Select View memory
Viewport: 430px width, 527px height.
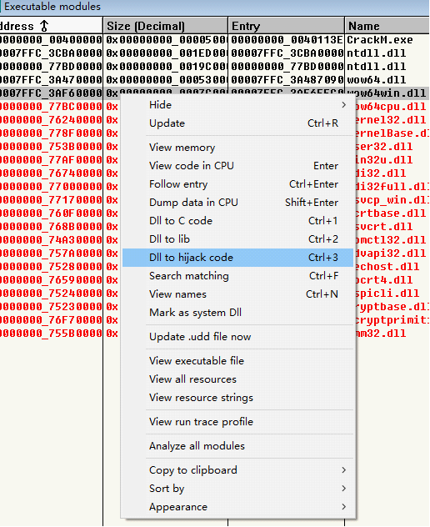click(x=237, y=148)
